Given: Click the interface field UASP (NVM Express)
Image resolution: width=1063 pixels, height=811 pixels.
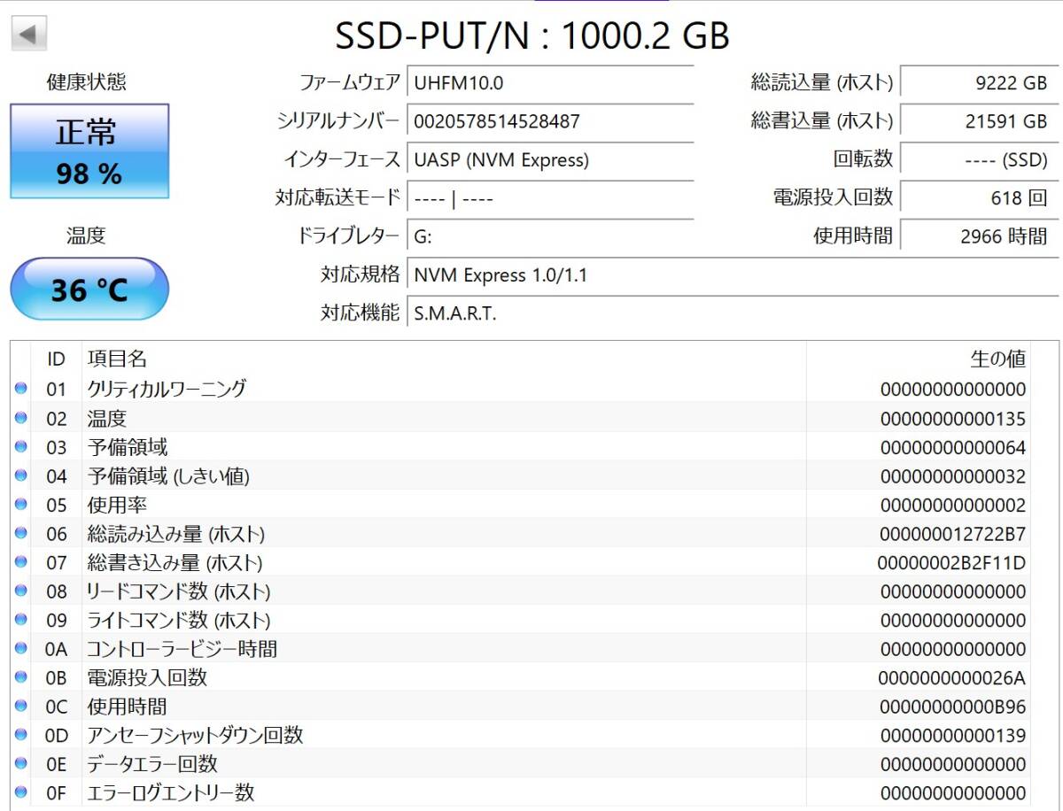Looking at the screenshot, I should pos(549,160).
